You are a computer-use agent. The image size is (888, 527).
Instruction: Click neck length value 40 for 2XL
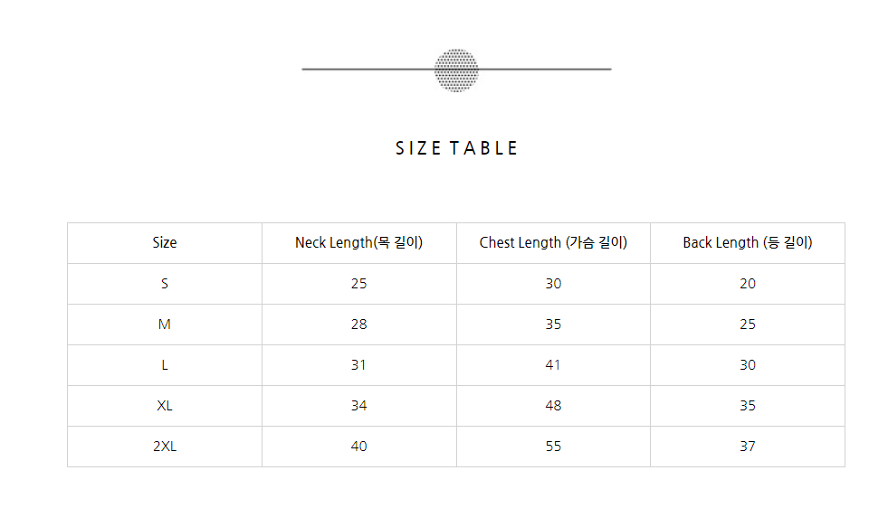(x=359, y=447)
